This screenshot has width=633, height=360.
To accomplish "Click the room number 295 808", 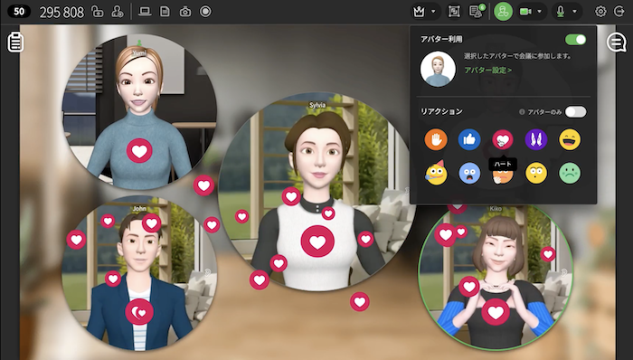I will point(61,13).
